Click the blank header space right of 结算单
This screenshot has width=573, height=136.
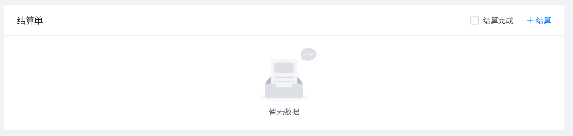coord(254,20)
